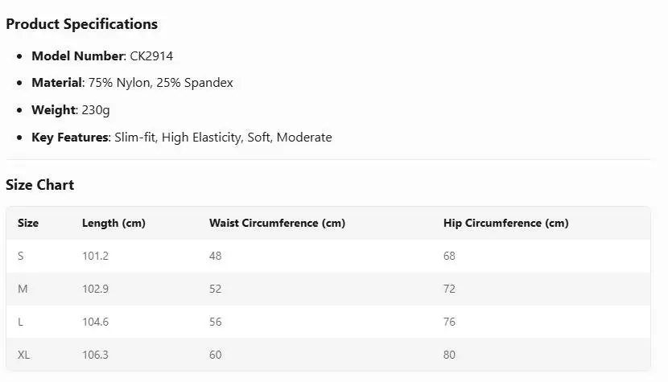This screenshot has width=668, height=382.
Task: Select the XL size row label
Action: coord(24,355)
